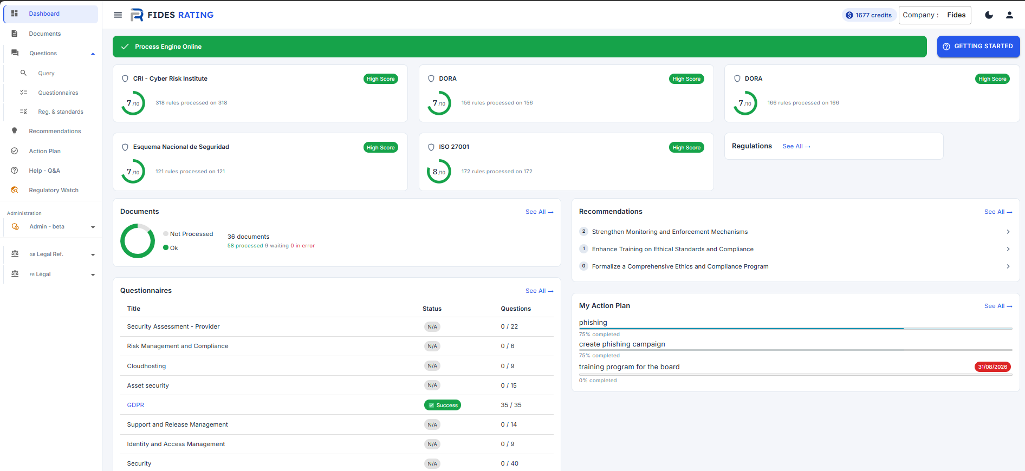Click See All in Recommendations panel
1025x471 pixels.
(x=998, y=212)
